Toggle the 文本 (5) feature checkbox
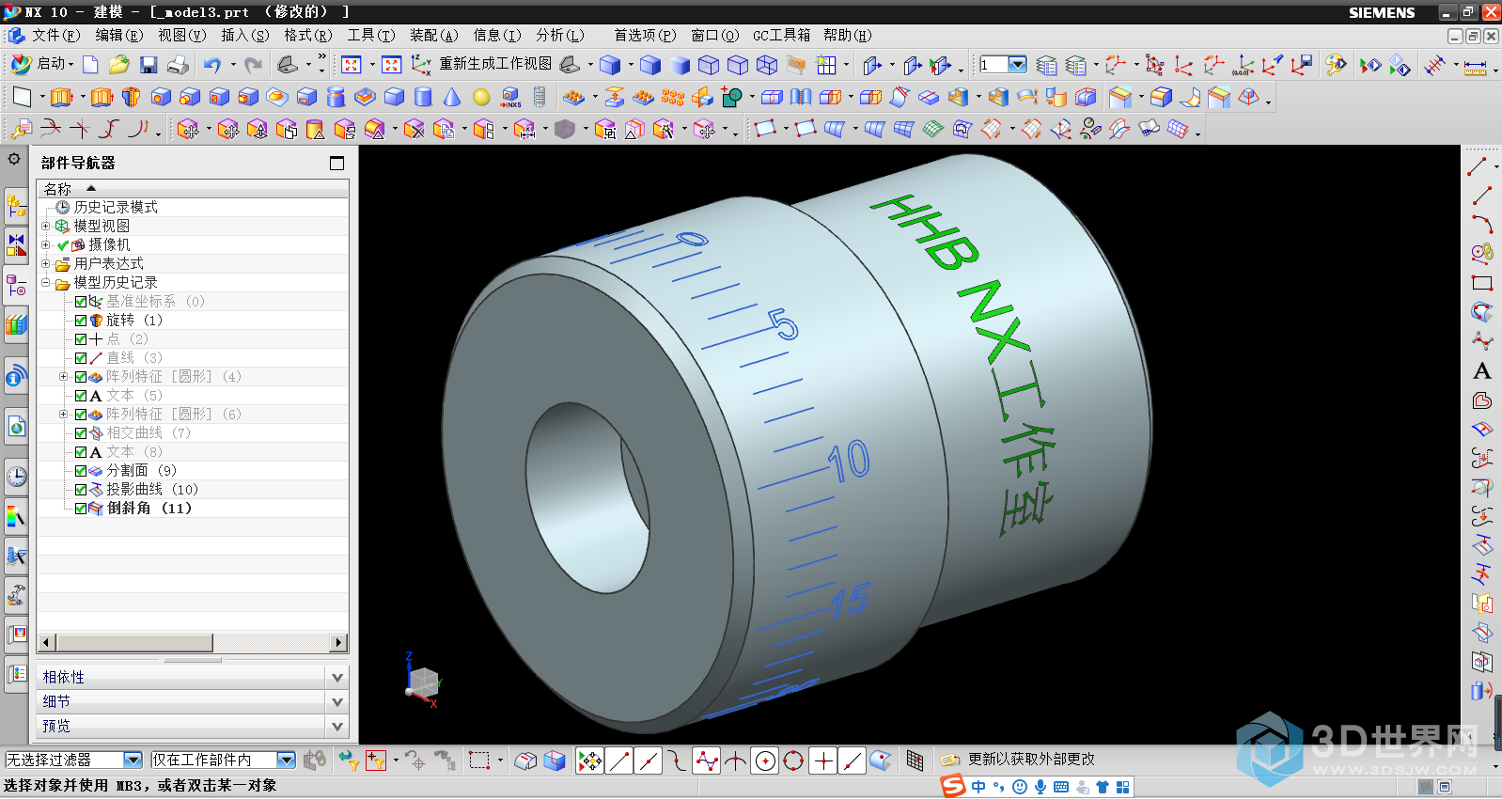Viewport: 1502px width, 800px height. click(x=81, y=396)
